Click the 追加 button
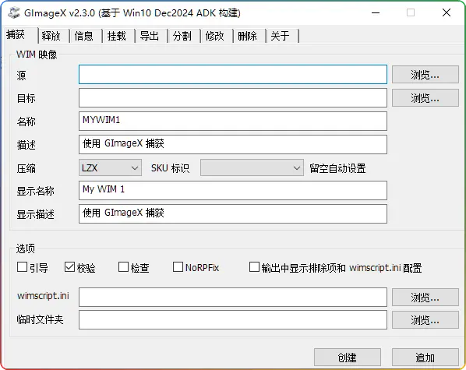This screenshot has height=370, width=466. 425,358
